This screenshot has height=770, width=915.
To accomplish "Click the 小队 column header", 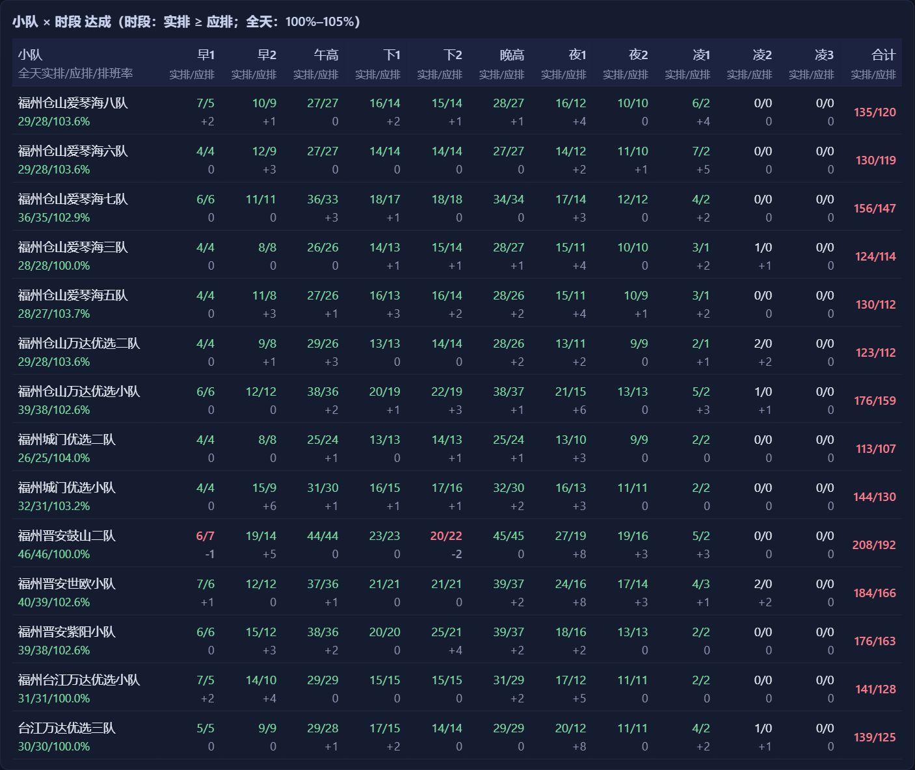I will (31, 55).
